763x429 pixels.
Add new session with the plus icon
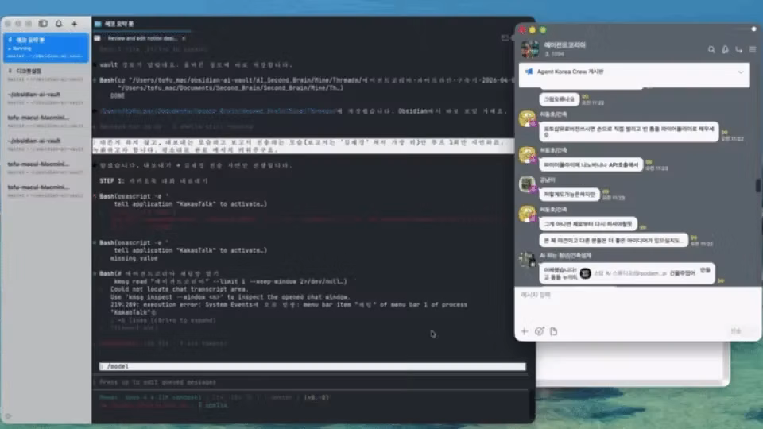tap(74, 23)
